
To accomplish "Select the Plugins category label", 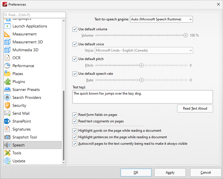I will (x=19, y=82).
